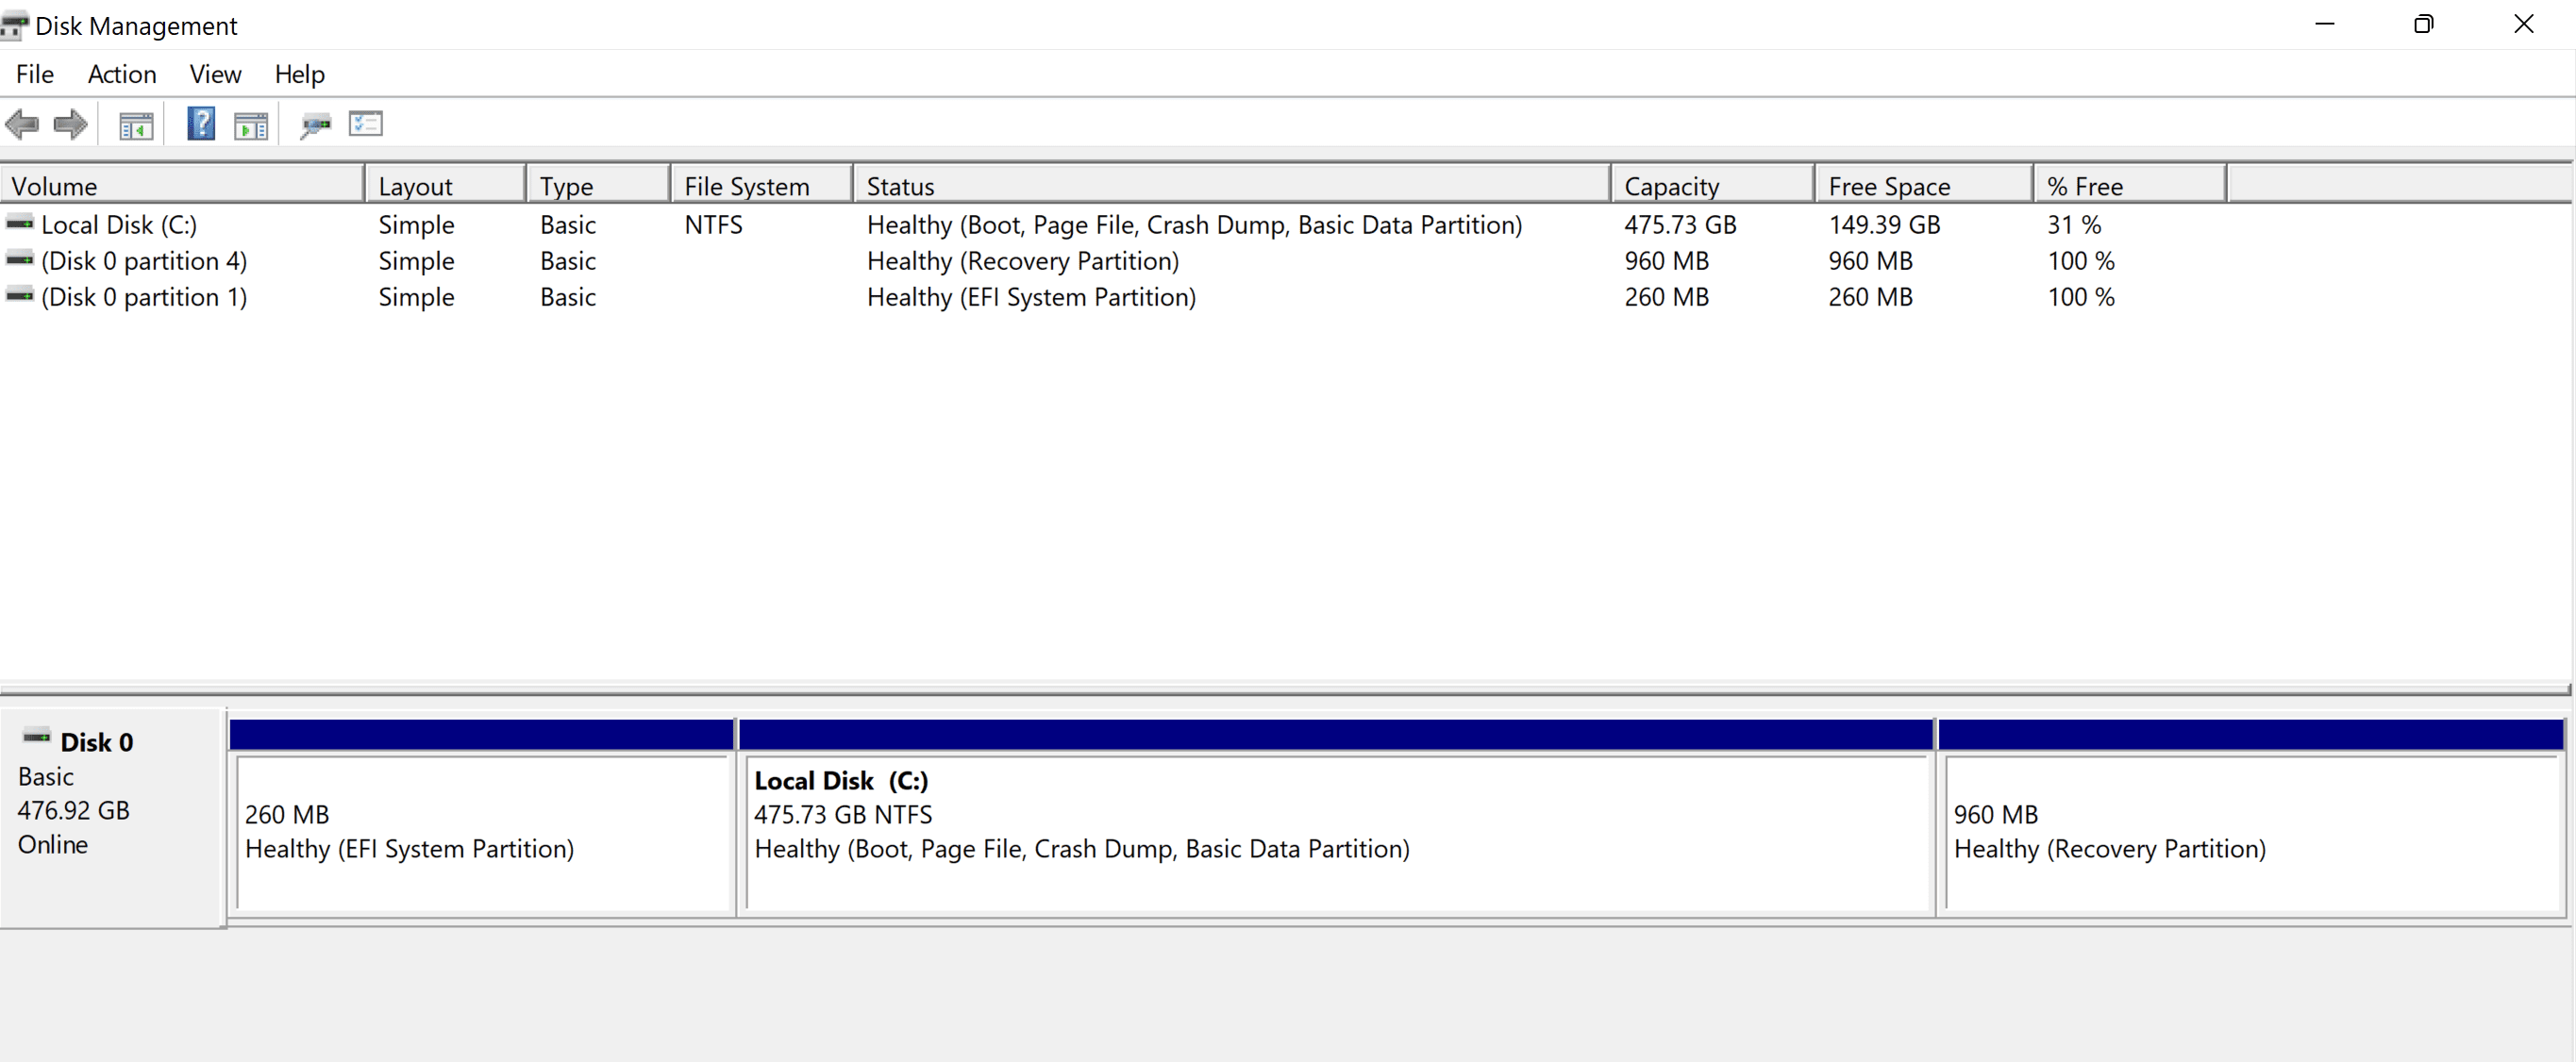The width and height of the screenshot is (2576, 1062).
Task: Sort by the Volume column header
Action: (x=182, y=185)
